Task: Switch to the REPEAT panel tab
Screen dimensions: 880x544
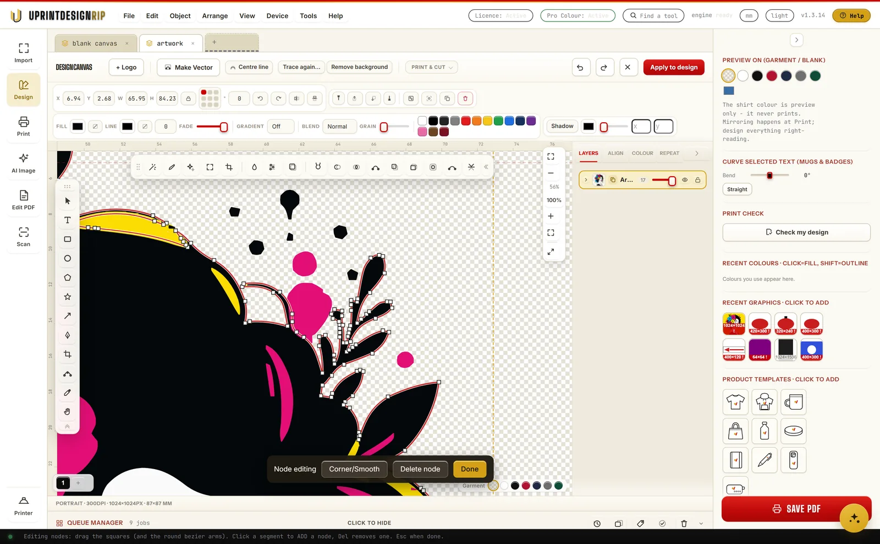Action: click(669, 154)
